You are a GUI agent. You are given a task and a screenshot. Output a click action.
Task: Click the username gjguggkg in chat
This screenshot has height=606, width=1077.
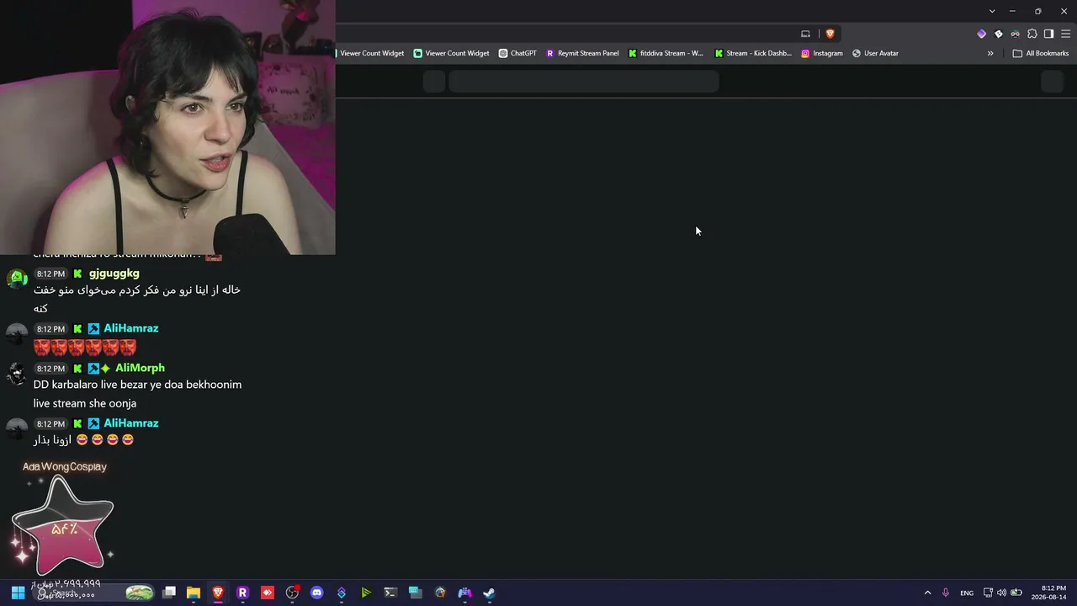[114, 274]
